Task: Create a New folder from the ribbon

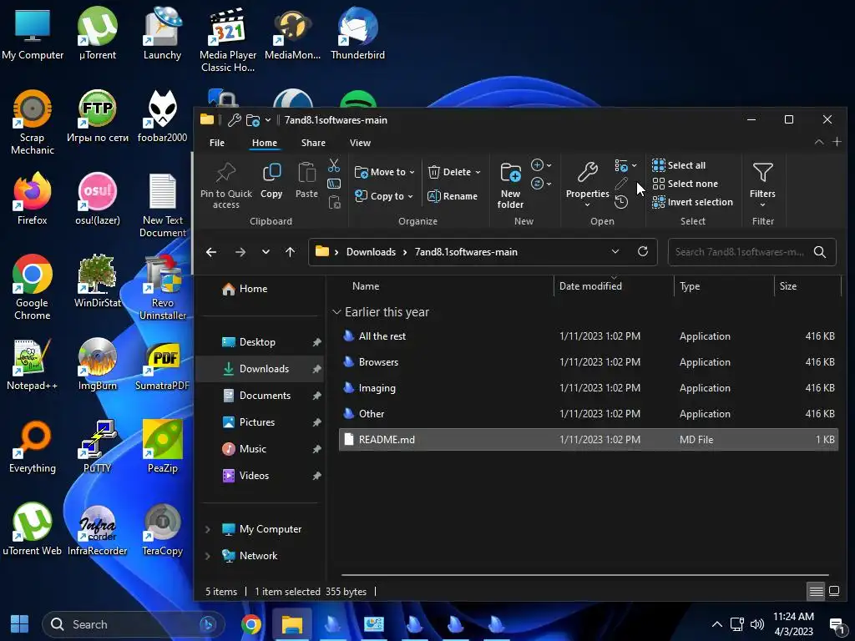Action: pyautogui.click(x=510, y=185)
